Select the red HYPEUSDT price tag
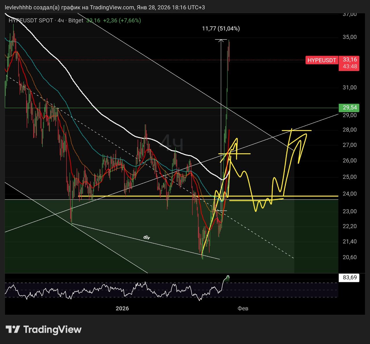Viewport: 370px width, 344px height. click(321, 60)
